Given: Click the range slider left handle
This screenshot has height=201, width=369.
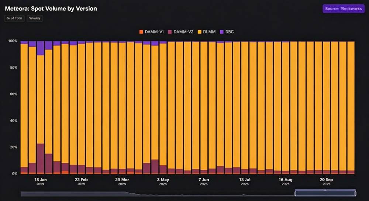Looking at the screenshot, I should [295, 194].
